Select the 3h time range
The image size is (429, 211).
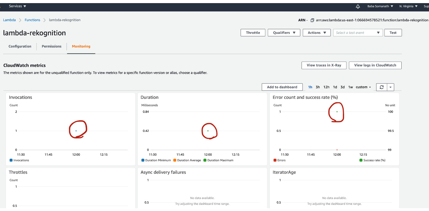coord(318,87)
